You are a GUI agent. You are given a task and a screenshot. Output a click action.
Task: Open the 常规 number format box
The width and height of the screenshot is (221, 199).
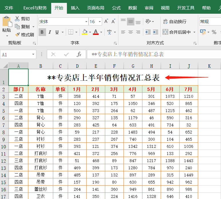[x=210, y=21]
